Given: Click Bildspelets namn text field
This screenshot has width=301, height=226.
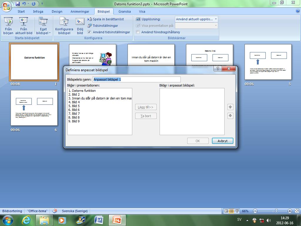Looking at the screenshot, I should point(137,79).
